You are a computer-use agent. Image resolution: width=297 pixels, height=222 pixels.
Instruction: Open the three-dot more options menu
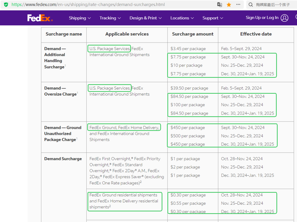point(238,4)
